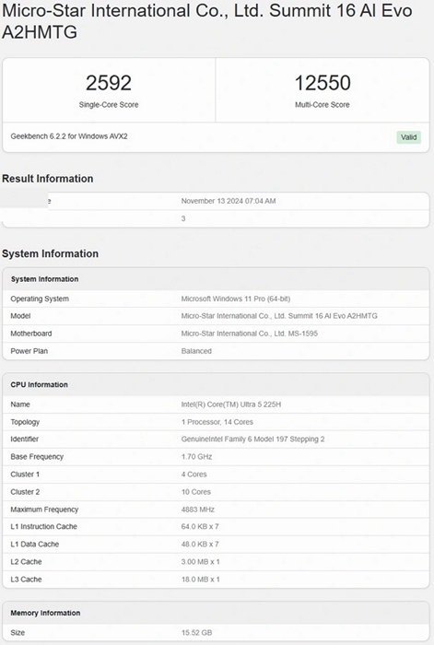Click the Base Frequency label

click(37, 457)
